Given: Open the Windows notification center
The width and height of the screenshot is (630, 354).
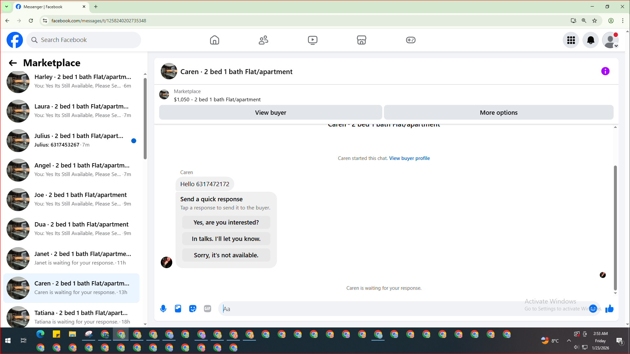Looking at the screenshot, I should click(619, 341).
